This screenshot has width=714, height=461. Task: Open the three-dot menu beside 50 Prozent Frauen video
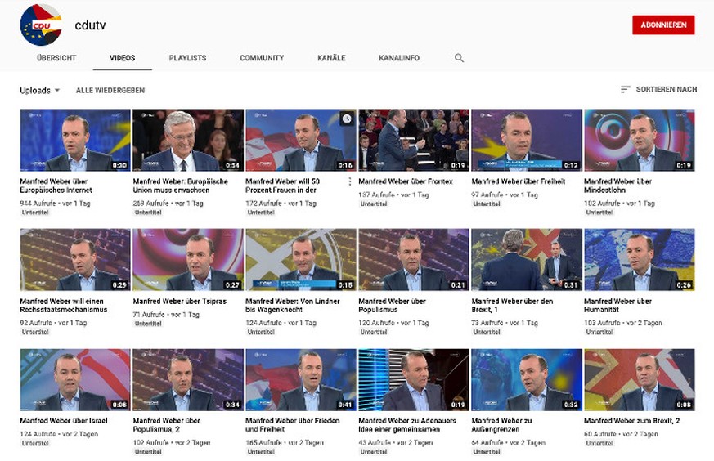(x=349, y=181)
